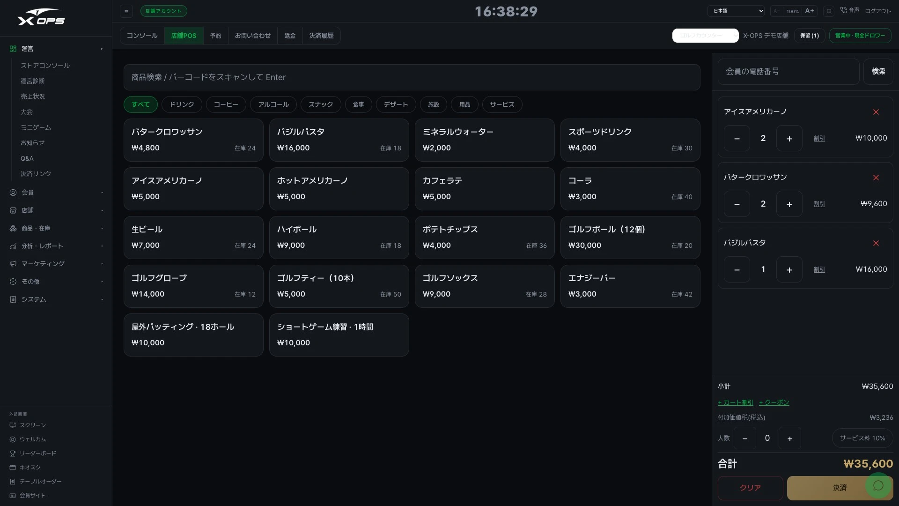
Task: Increase アイスアメリカーノ quantity with plus
Action: click(789, 138)
